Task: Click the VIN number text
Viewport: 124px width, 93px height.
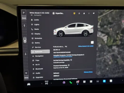Action: [x=62, y=52]
